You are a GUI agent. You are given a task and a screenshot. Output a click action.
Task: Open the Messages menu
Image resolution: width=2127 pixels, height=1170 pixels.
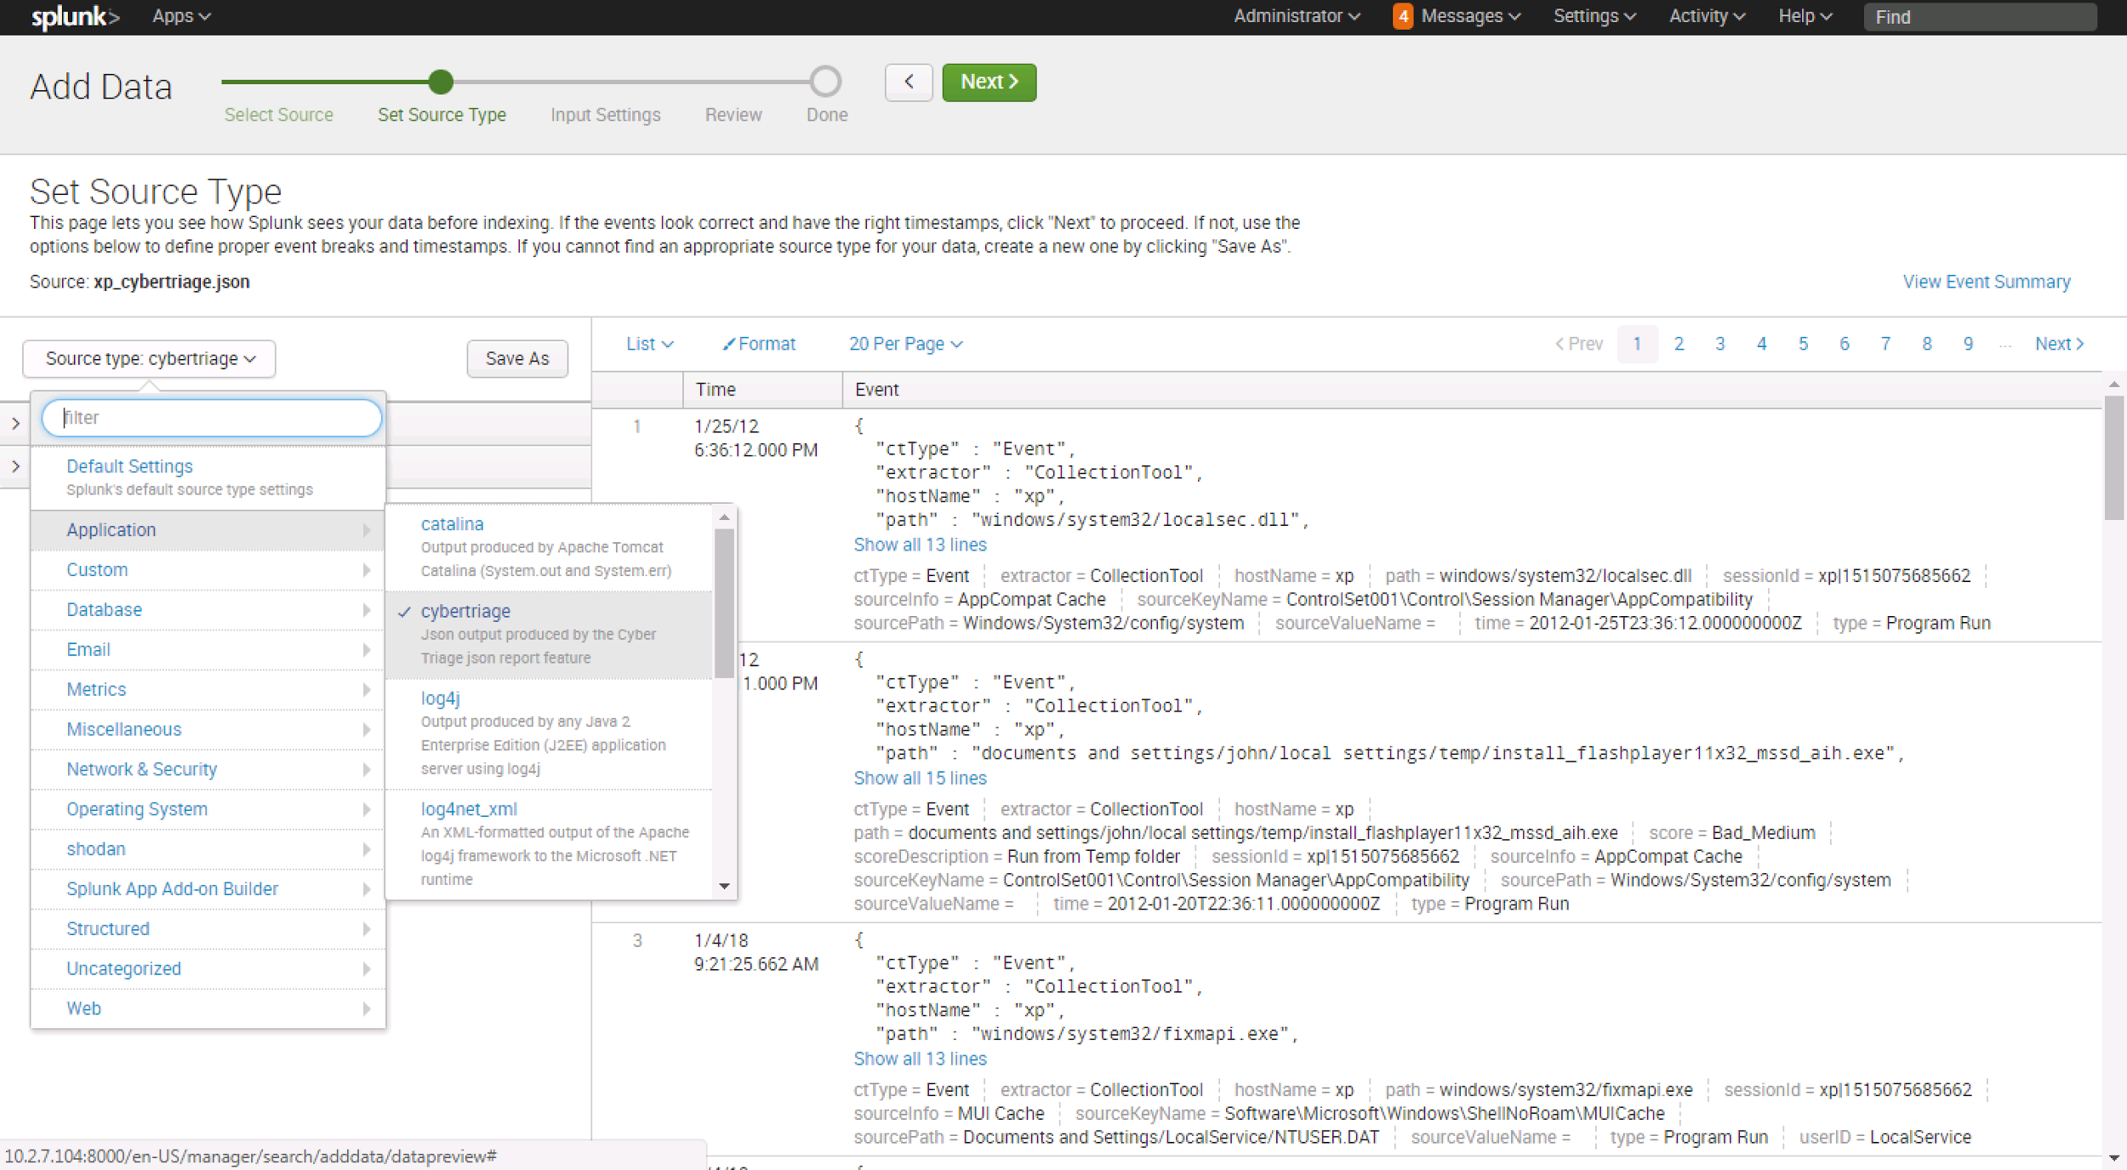point(1470,16)
